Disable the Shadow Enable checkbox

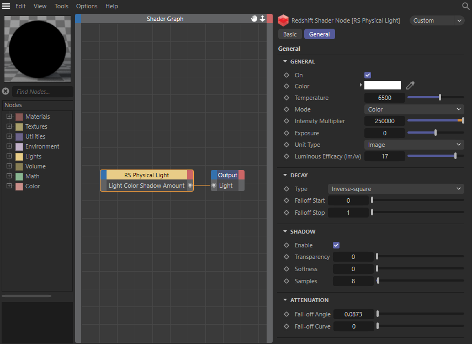336,245
